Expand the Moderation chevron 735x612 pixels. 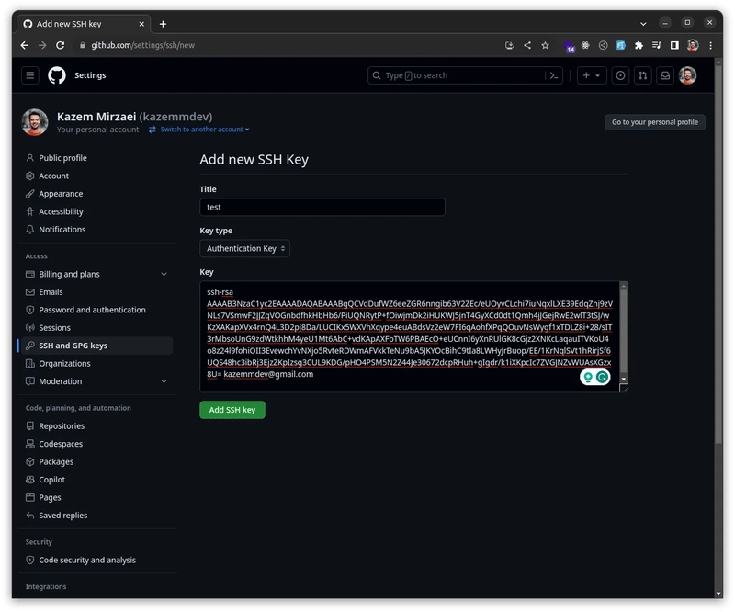tap(164, 381)
